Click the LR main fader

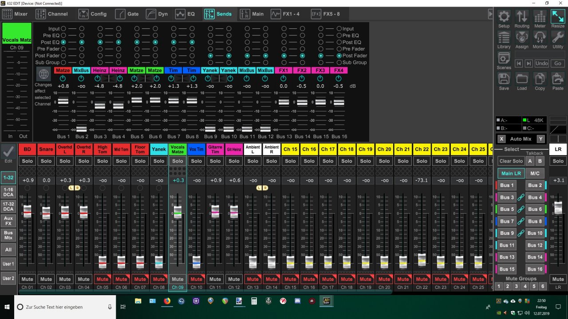(x=558, y=208)
